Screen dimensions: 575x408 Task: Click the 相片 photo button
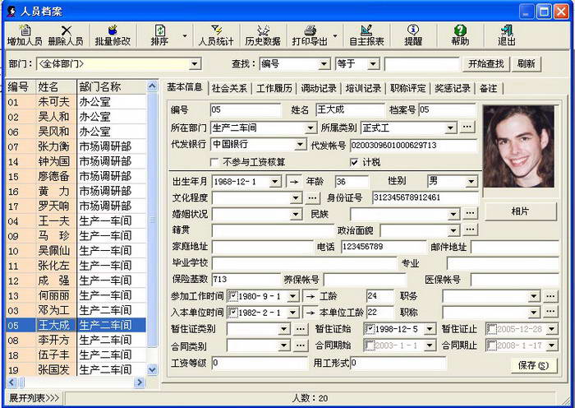[520, 211]
